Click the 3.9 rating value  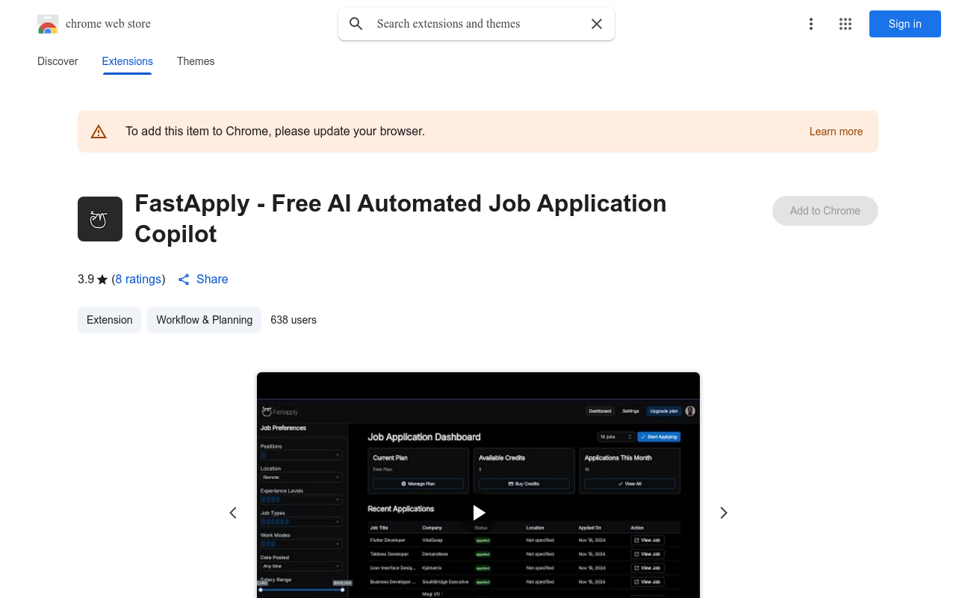pyautogui.click(x=86, y=279)
